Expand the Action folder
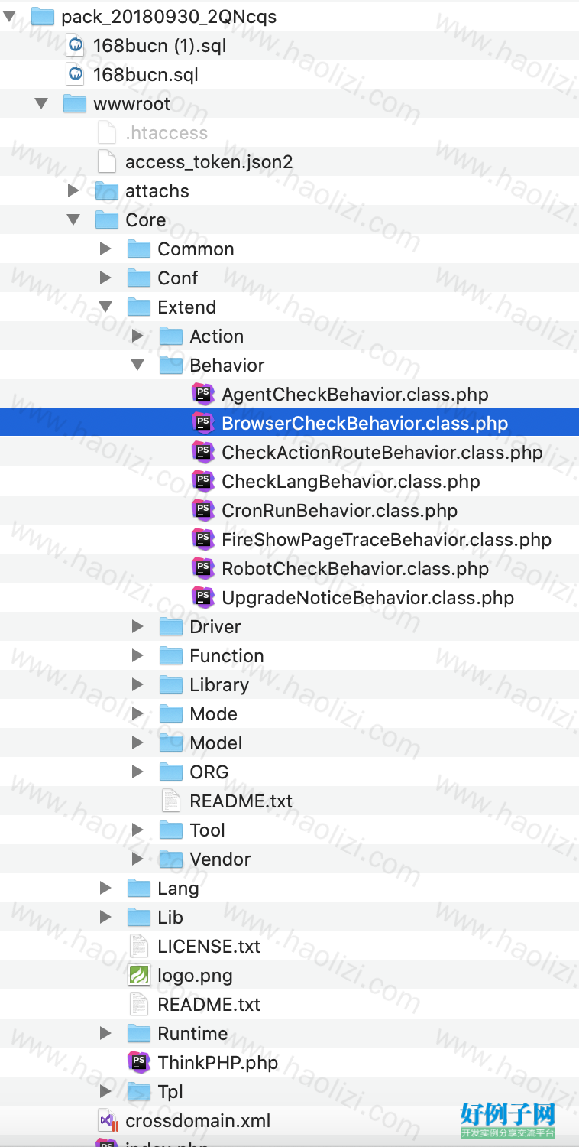The width and height of the screenshot is (579, 1147). 137,336
